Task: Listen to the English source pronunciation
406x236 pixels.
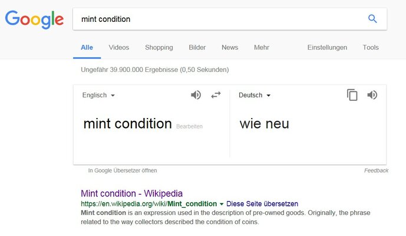Action: click(x=196, y=95)
